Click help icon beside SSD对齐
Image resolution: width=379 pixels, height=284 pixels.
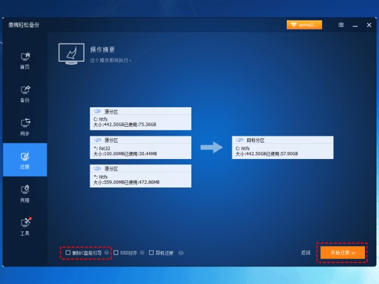coord(142,252)
